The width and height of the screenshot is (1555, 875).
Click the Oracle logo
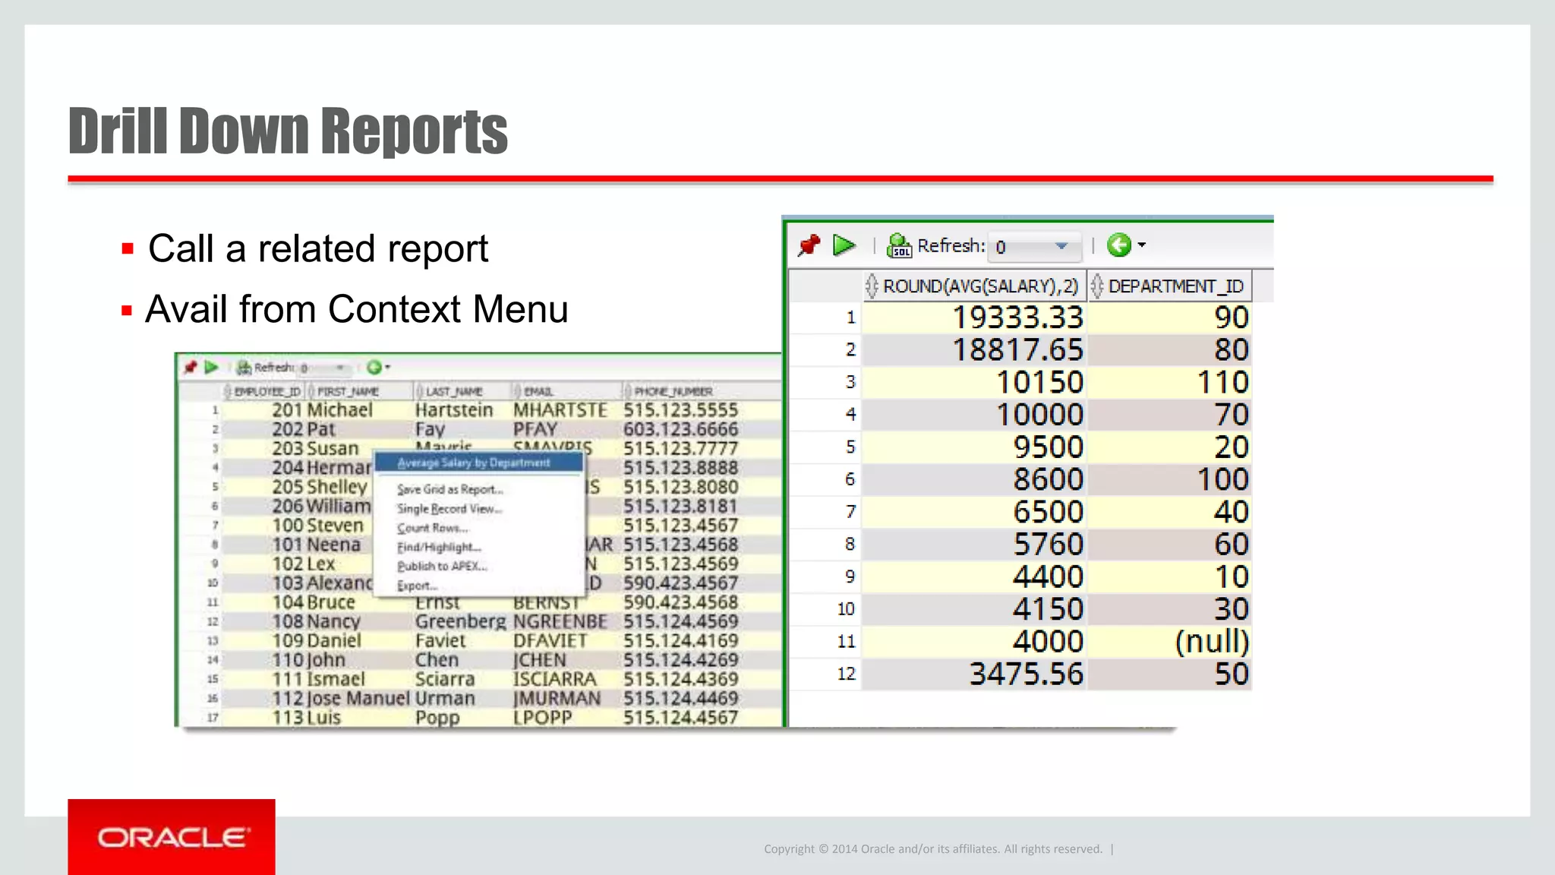tap(172, 837)
